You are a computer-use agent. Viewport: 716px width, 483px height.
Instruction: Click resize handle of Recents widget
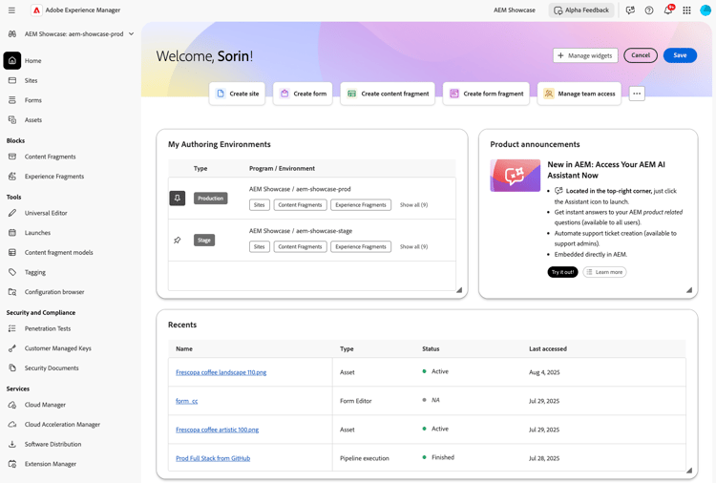pos(689,471)
